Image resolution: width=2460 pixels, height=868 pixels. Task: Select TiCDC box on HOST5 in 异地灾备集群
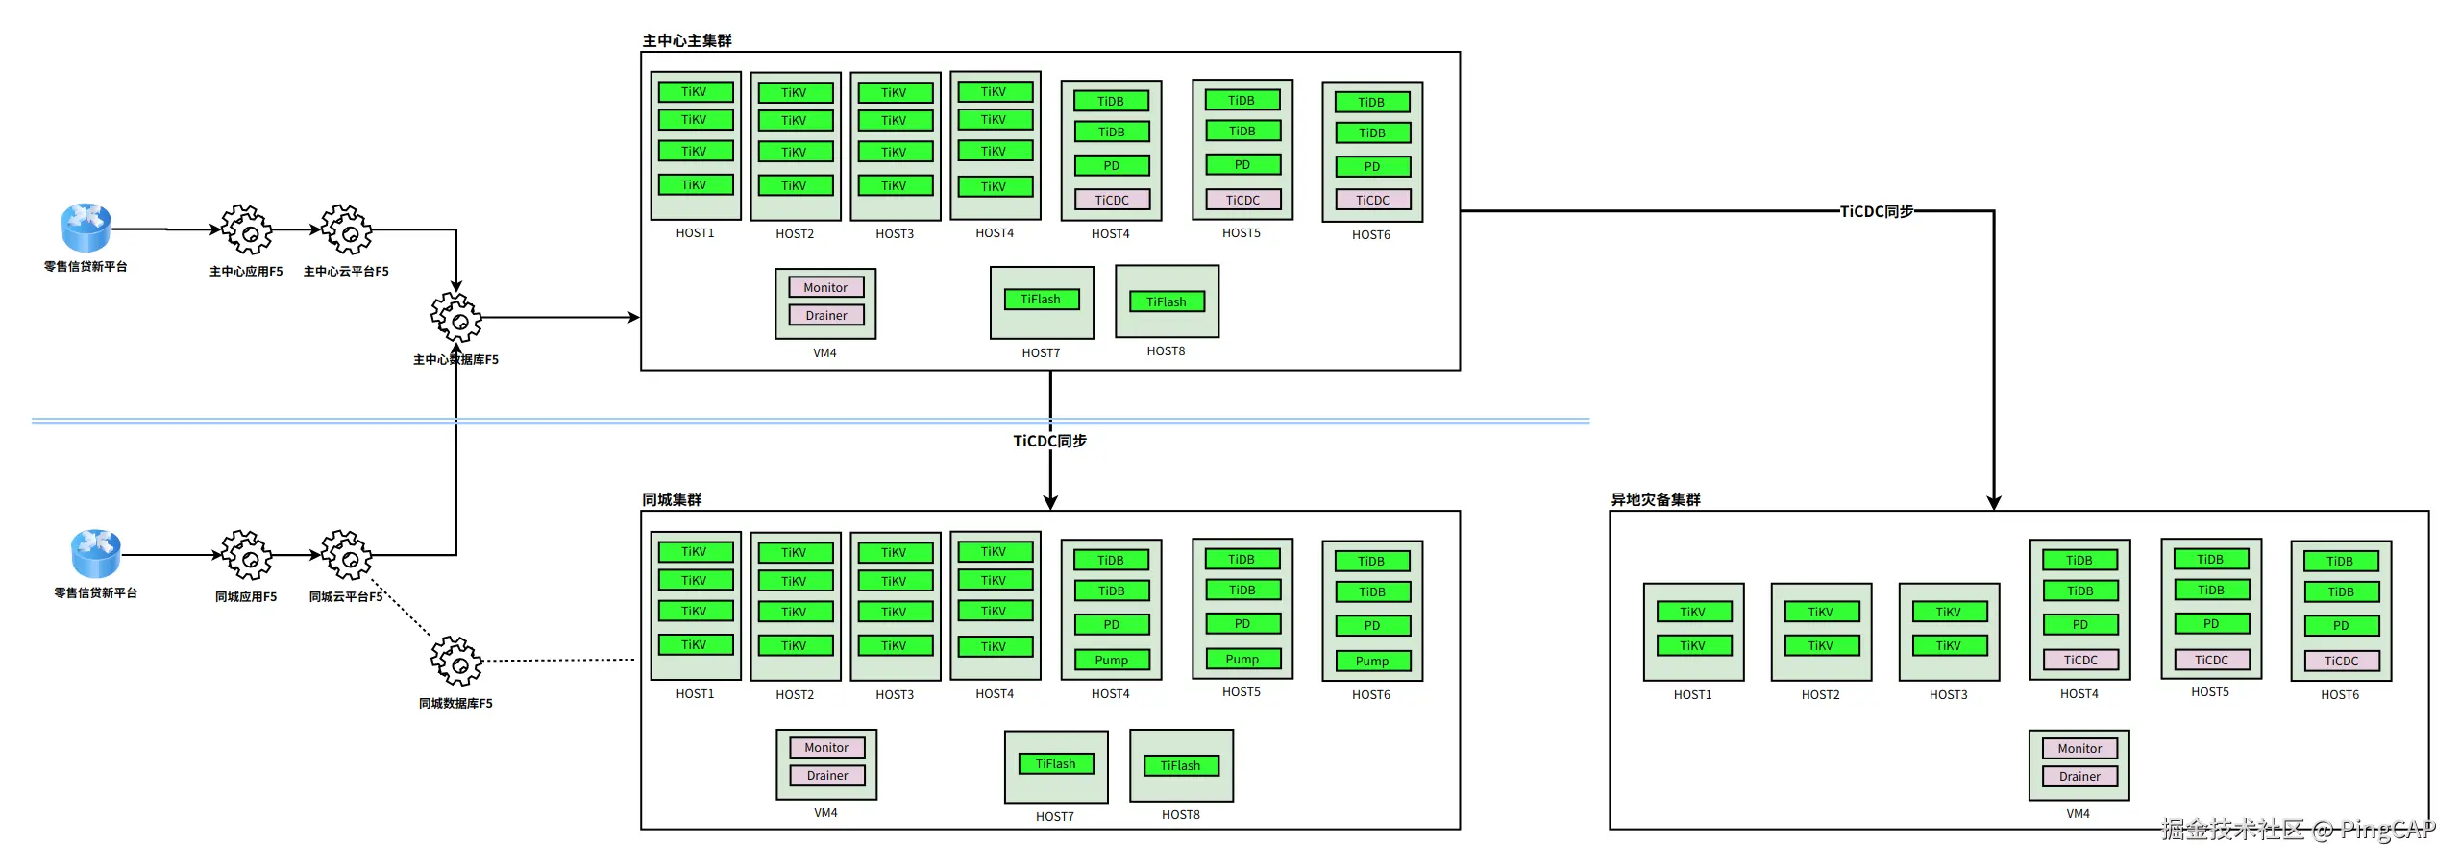(2212, 660)
